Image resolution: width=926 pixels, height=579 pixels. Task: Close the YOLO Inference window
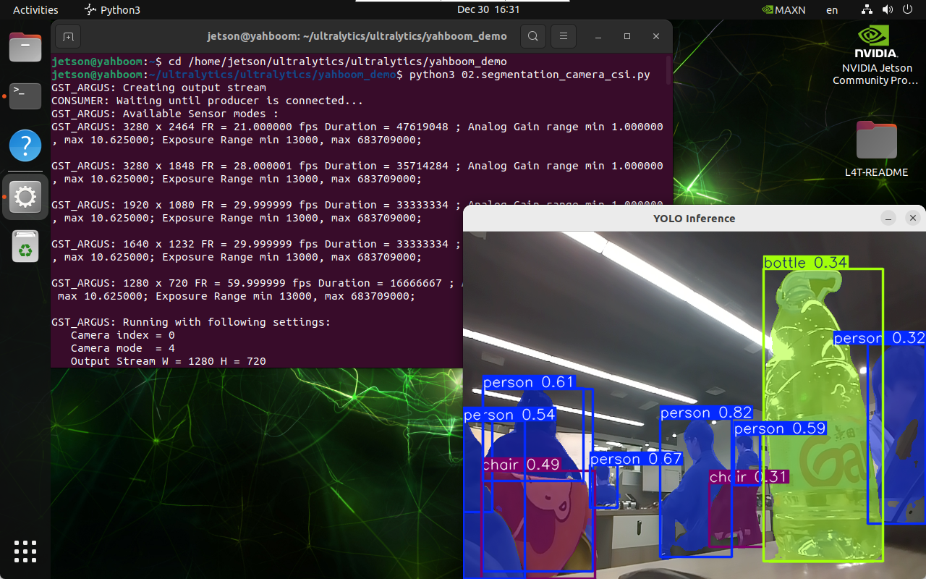click(x=913, y=218)
